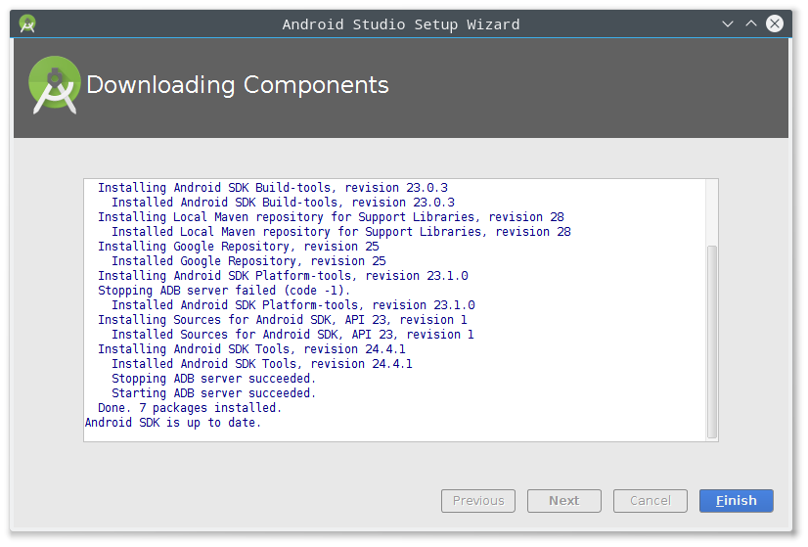Click the Previous button
Image resolution: width=808 pixels, height=547 pixels.
pos(477,501)
